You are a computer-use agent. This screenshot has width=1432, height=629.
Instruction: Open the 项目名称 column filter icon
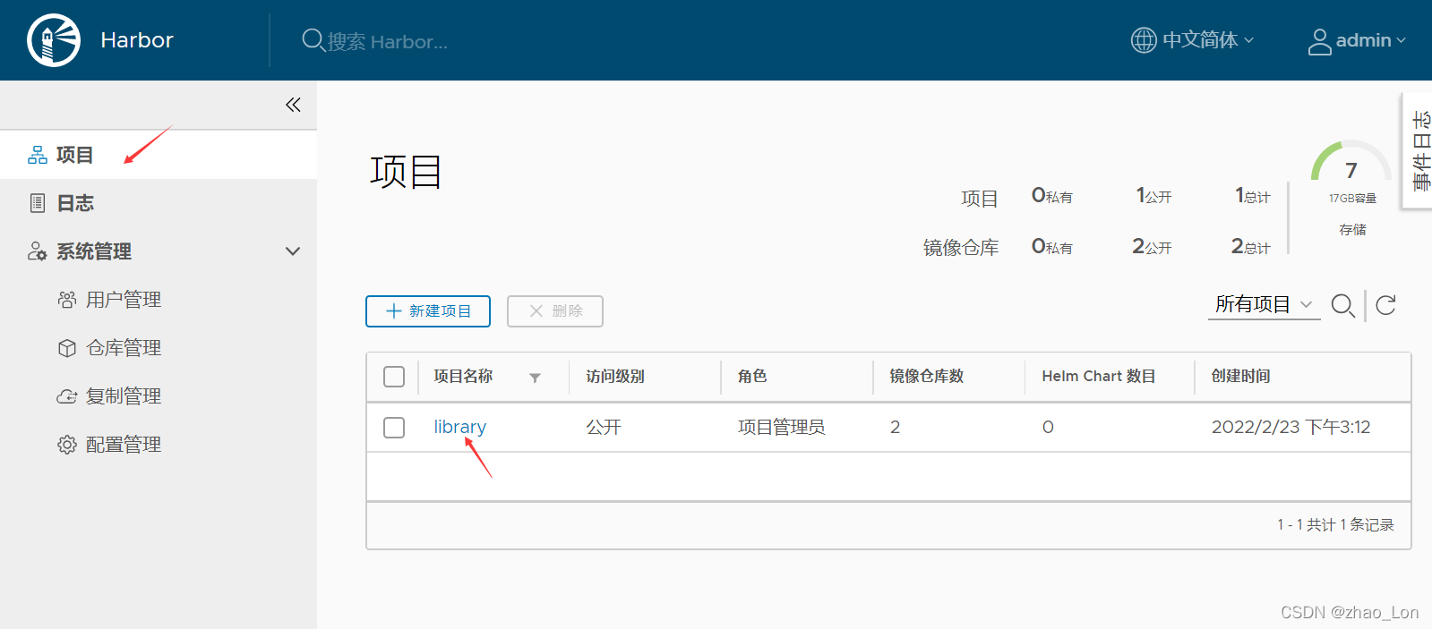[x=535, y=378]
